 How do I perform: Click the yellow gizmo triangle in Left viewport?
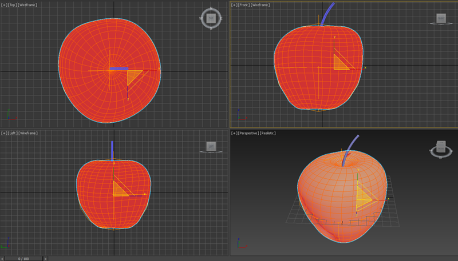(x=119, y=191)
